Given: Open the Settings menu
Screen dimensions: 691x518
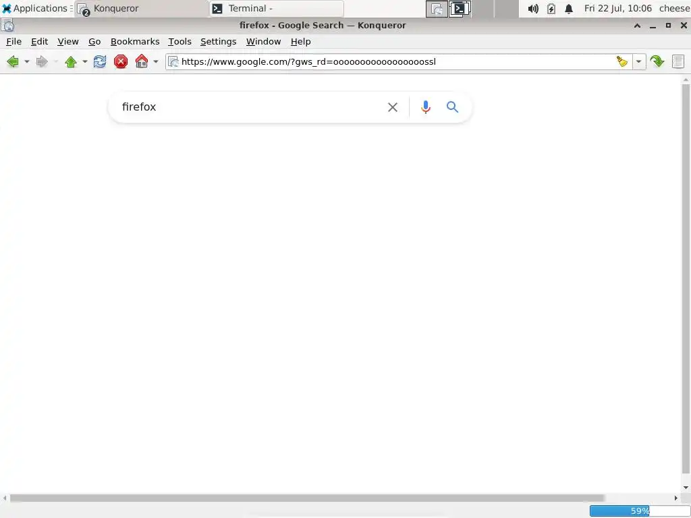Looking at the screenshot, I should (x=218, y=41).
